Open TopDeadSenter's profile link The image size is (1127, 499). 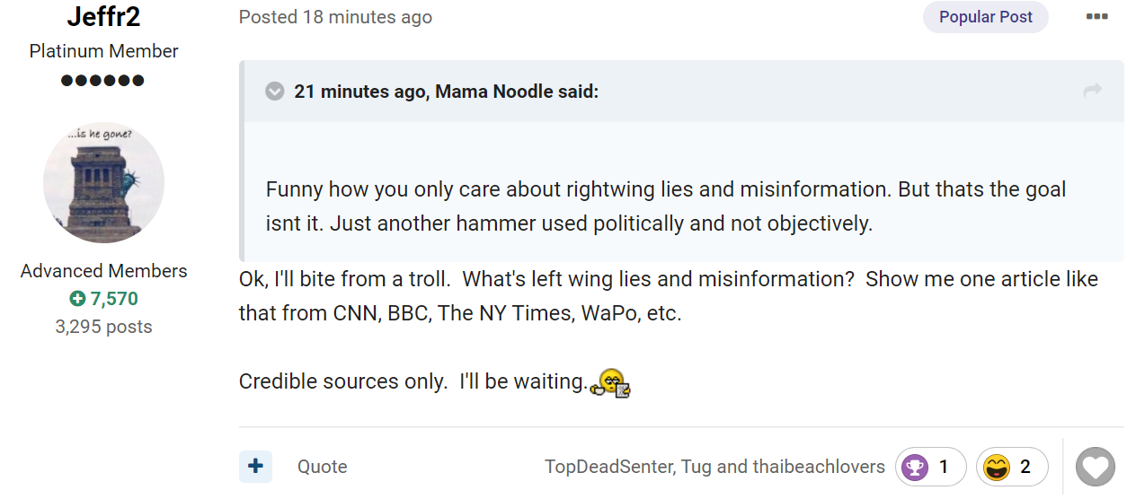pos(607,467)
